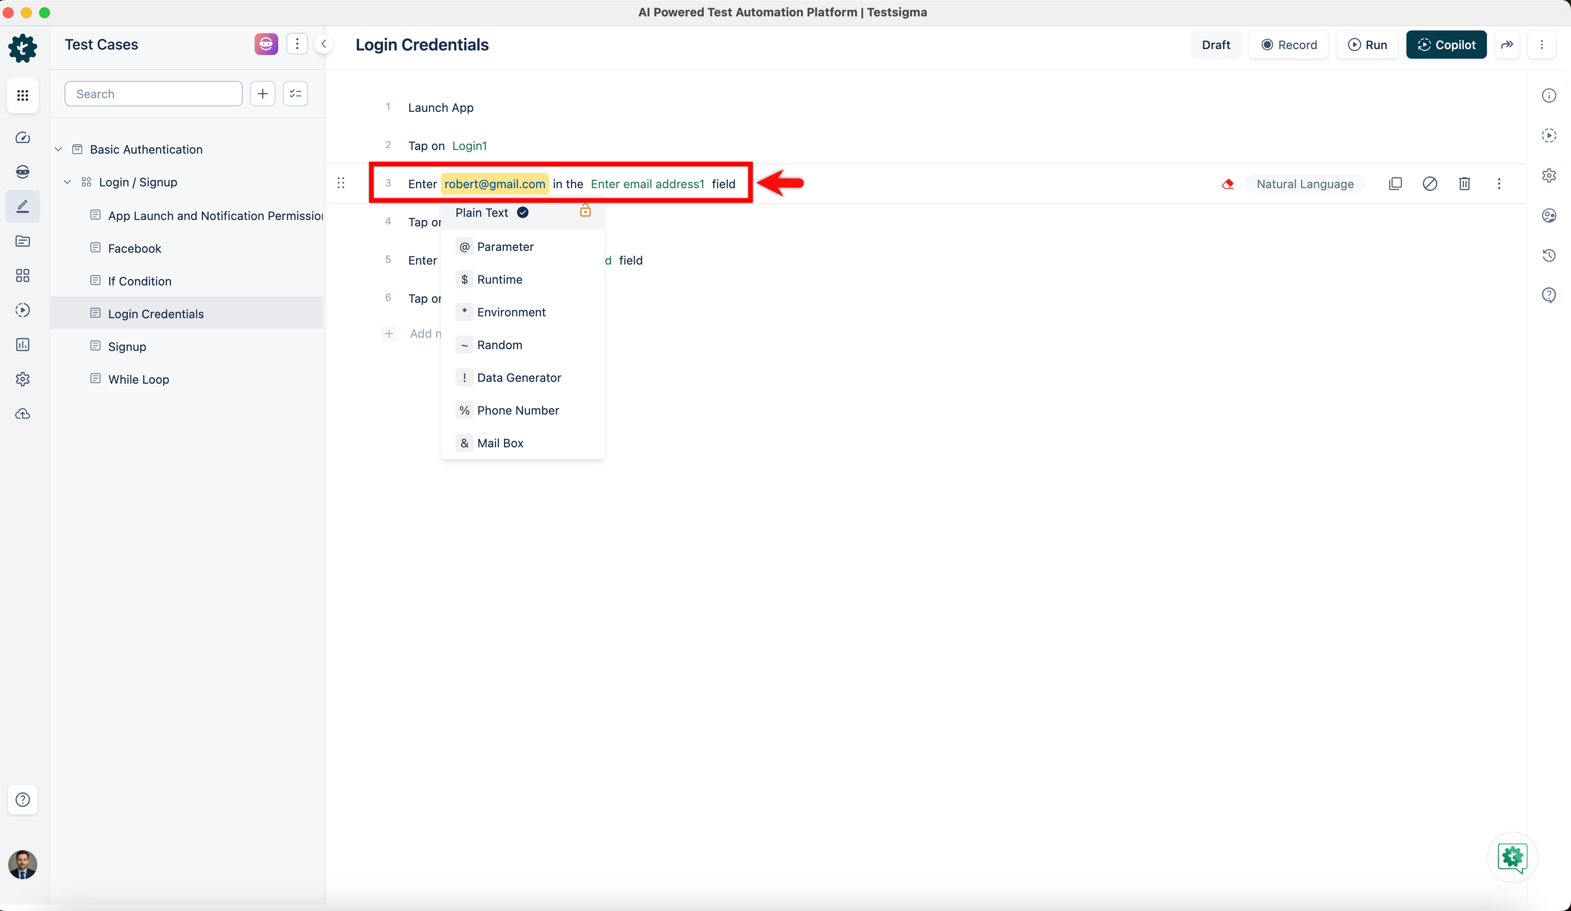Choose Runtime from data type menu
Image resolution: width=1571 pixels, height=911 pixels.
coord(522,280)
